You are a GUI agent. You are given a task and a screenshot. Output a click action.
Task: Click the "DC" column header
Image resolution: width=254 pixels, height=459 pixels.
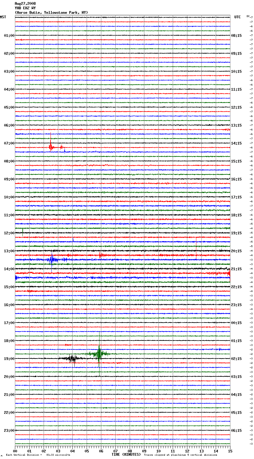(248, 16)
